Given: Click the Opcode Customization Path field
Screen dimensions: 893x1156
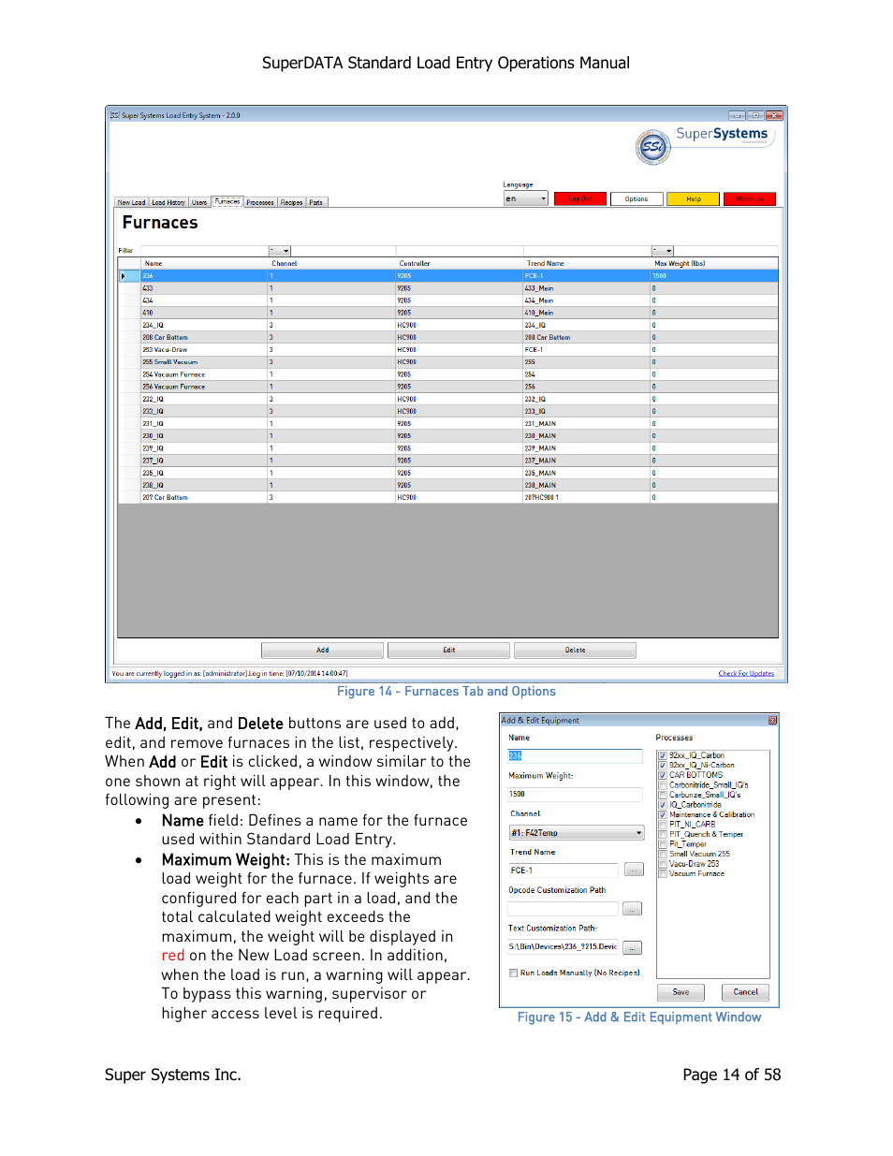Looking at the screenshot, I should click(x=563, y=909).
